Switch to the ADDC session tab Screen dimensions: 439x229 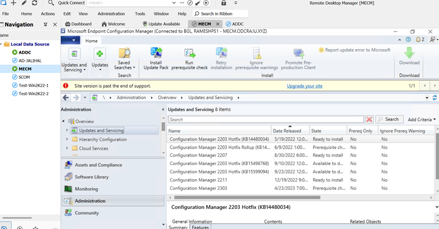(x=235, y=24)
